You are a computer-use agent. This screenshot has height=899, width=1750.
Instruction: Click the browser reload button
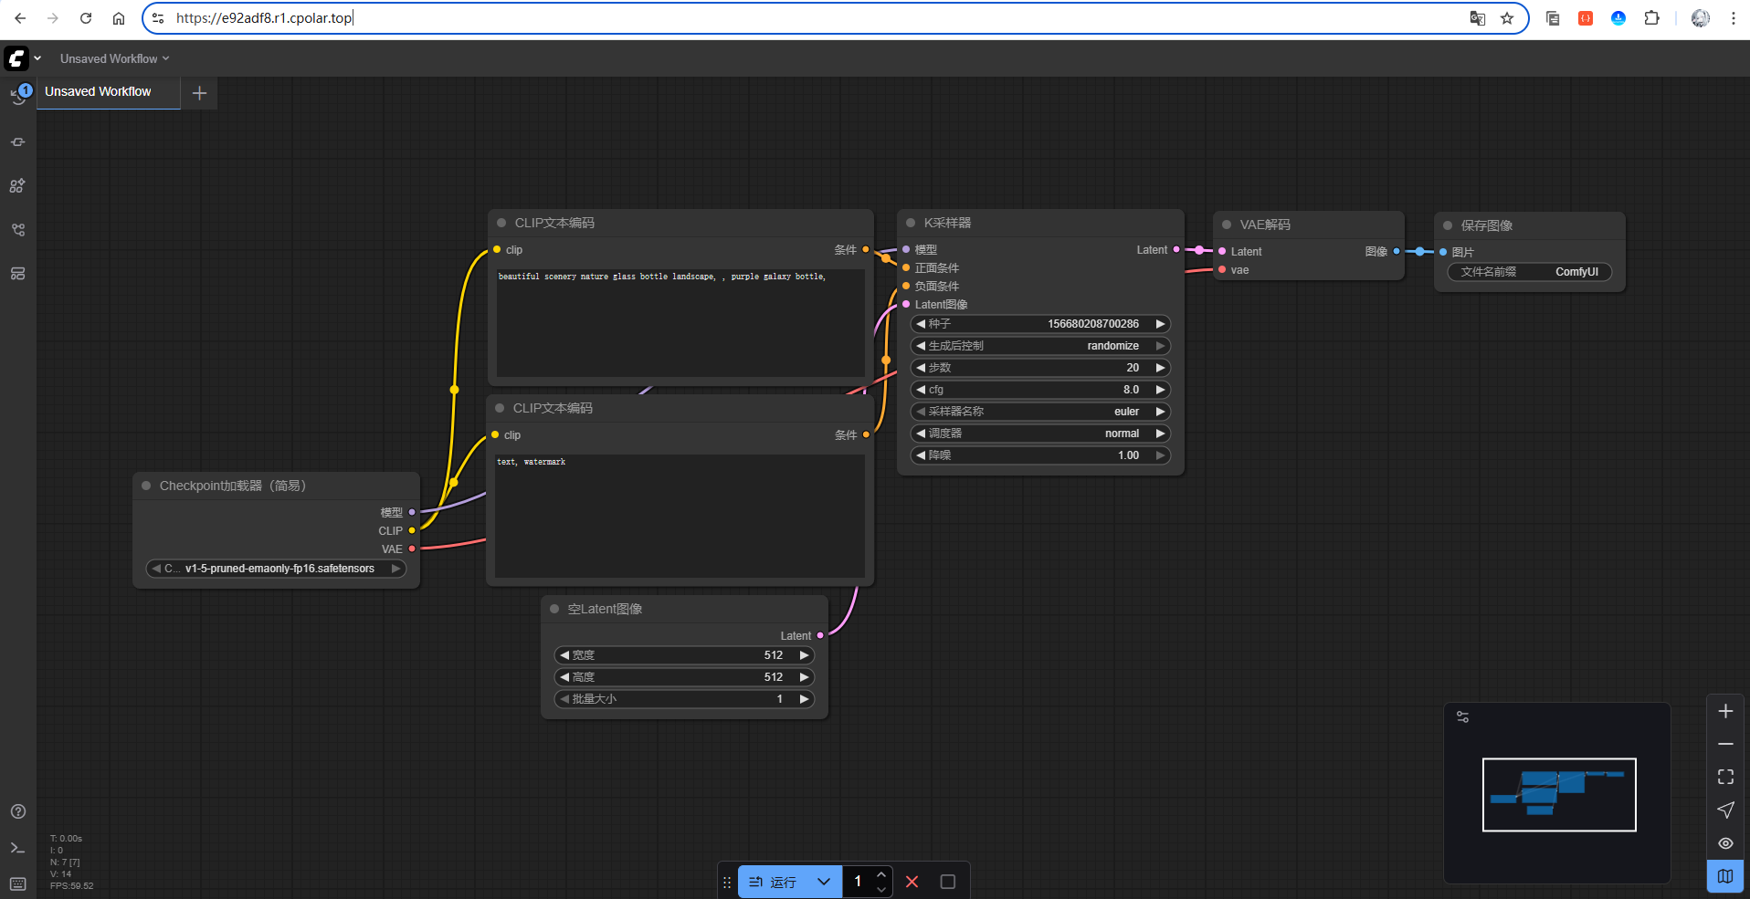(x=86, y=18)
